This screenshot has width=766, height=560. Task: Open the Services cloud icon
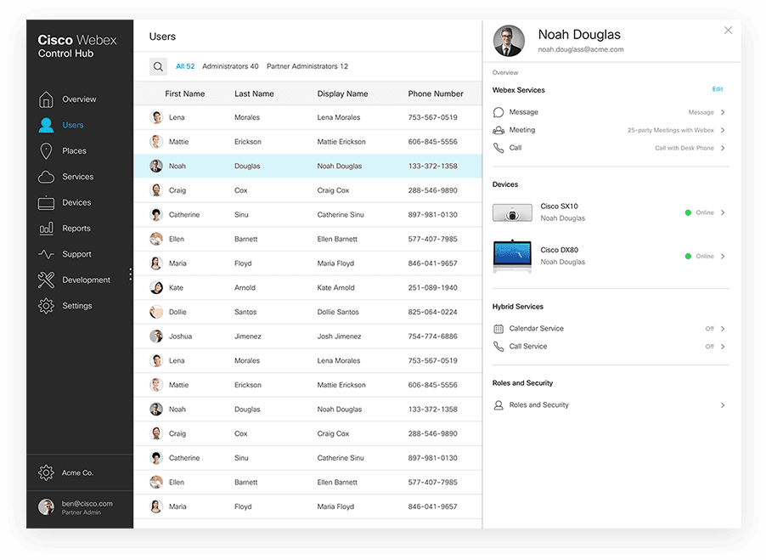[46, 177]
